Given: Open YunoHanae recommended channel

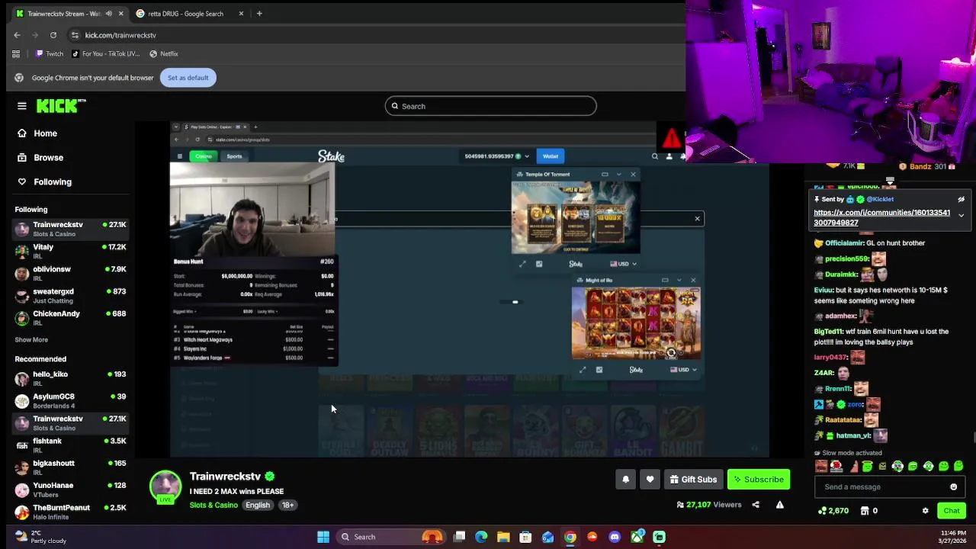Looking at the screenshot, I should point(71,490).
